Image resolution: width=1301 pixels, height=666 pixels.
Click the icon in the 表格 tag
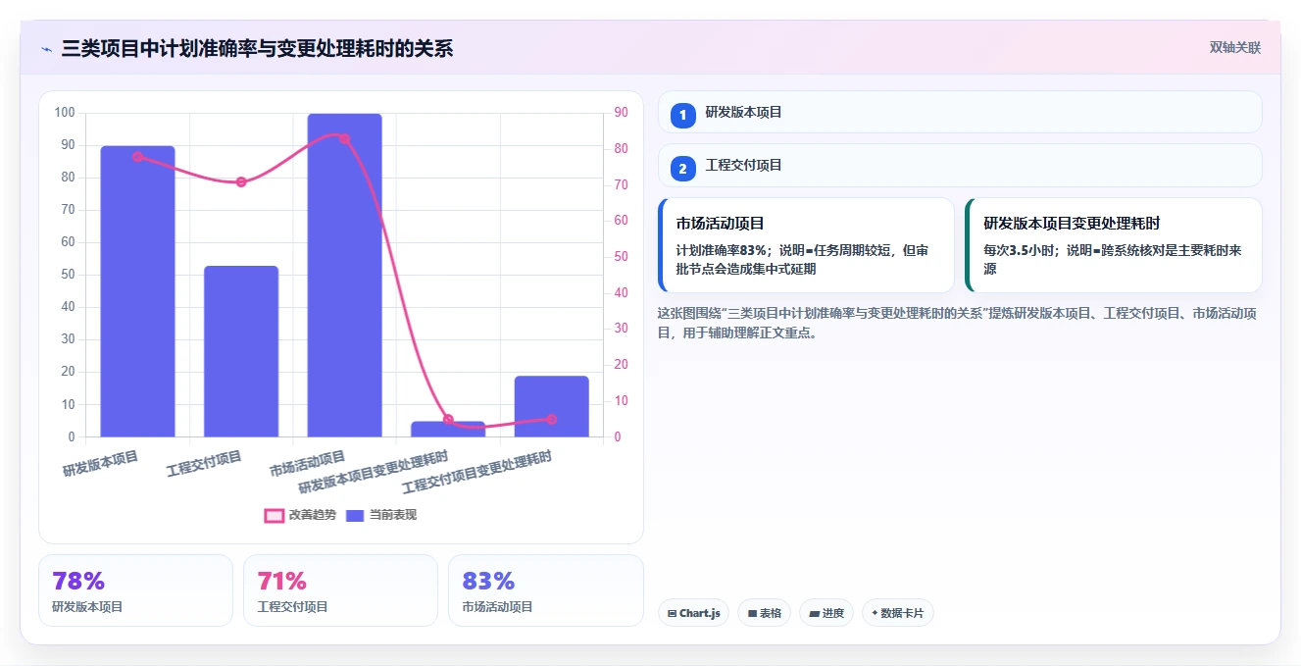pos(752,613)
